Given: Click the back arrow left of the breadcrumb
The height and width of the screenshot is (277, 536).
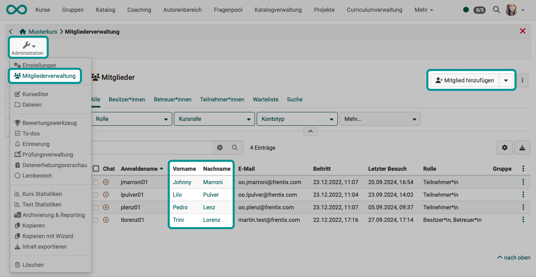Looking at the screenshot, I should 10,31.
